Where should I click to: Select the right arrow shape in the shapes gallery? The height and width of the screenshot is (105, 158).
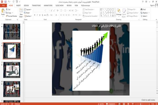(108, 12)
